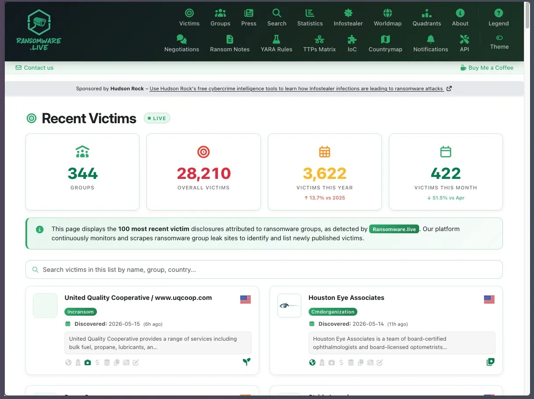This screenshot has height=399, width=534.
Task: Open the Victims This Month card
Action: 445,172
